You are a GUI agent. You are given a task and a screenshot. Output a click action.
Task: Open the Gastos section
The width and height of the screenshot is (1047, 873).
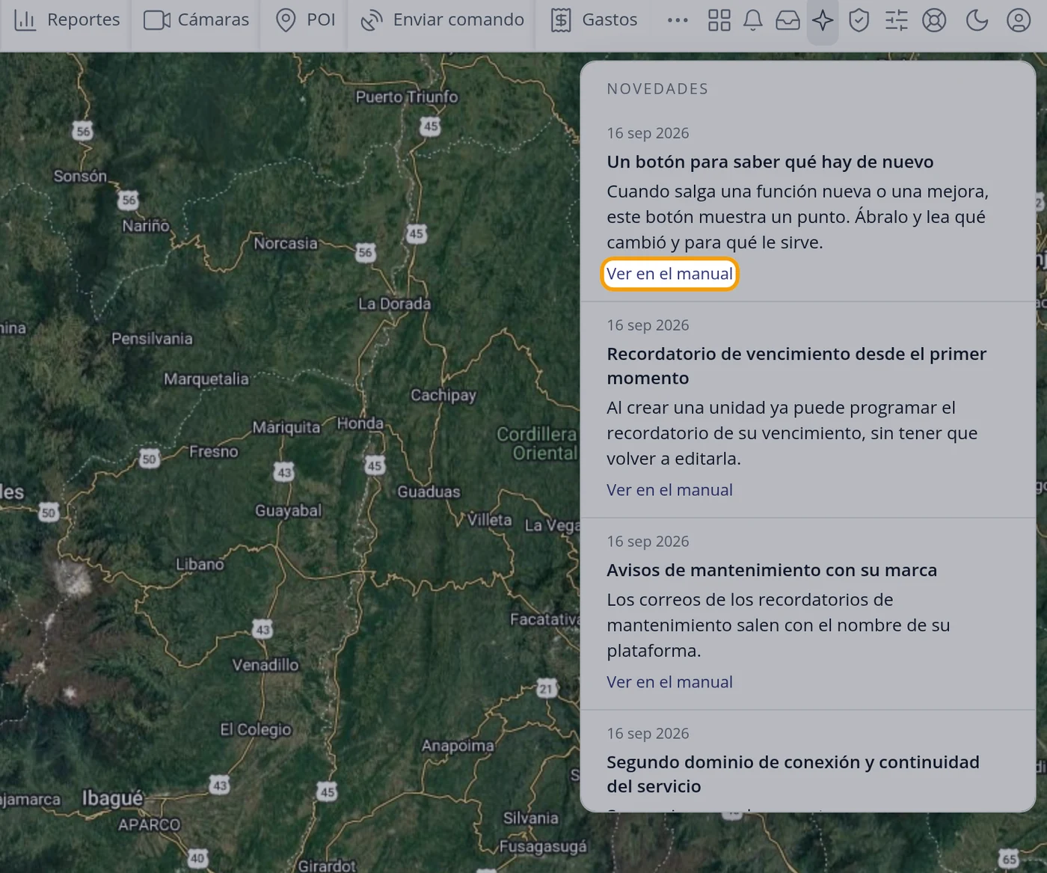594,20
